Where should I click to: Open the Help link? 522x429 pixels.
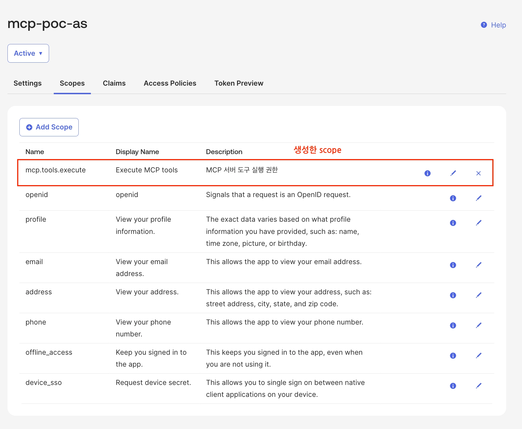click(x=493, y=25)
